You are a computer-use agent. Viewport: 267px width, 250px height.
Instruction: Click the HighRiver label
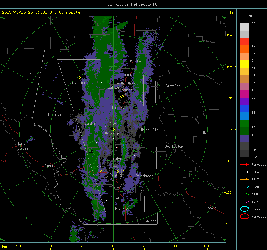coord(123,209)
